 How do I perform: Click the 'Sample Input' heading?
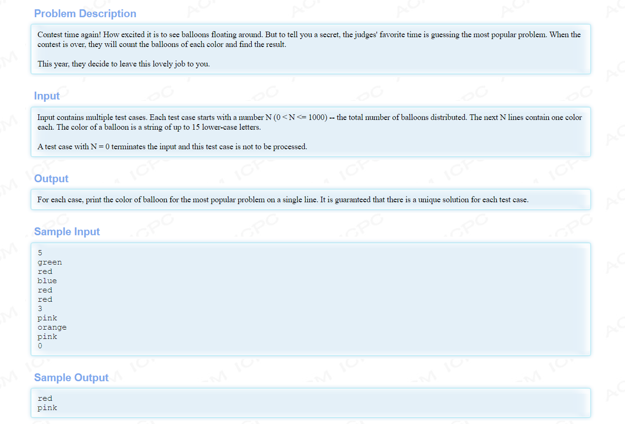pos(67,232)
